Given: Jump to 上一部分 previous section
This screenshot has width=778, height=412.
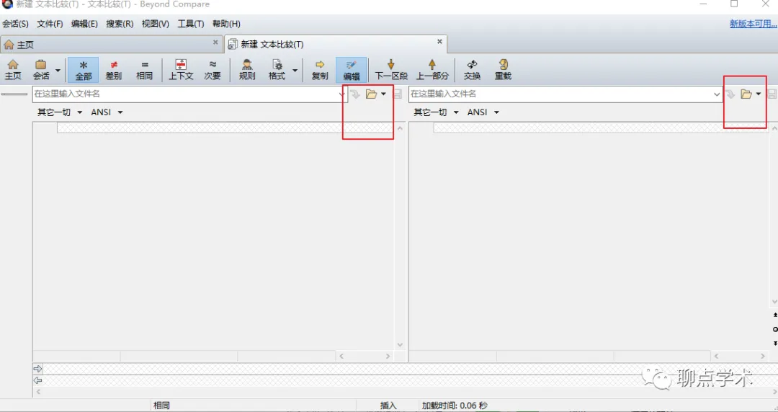Looking at the screenshot, I should click(x=432, y=69).
